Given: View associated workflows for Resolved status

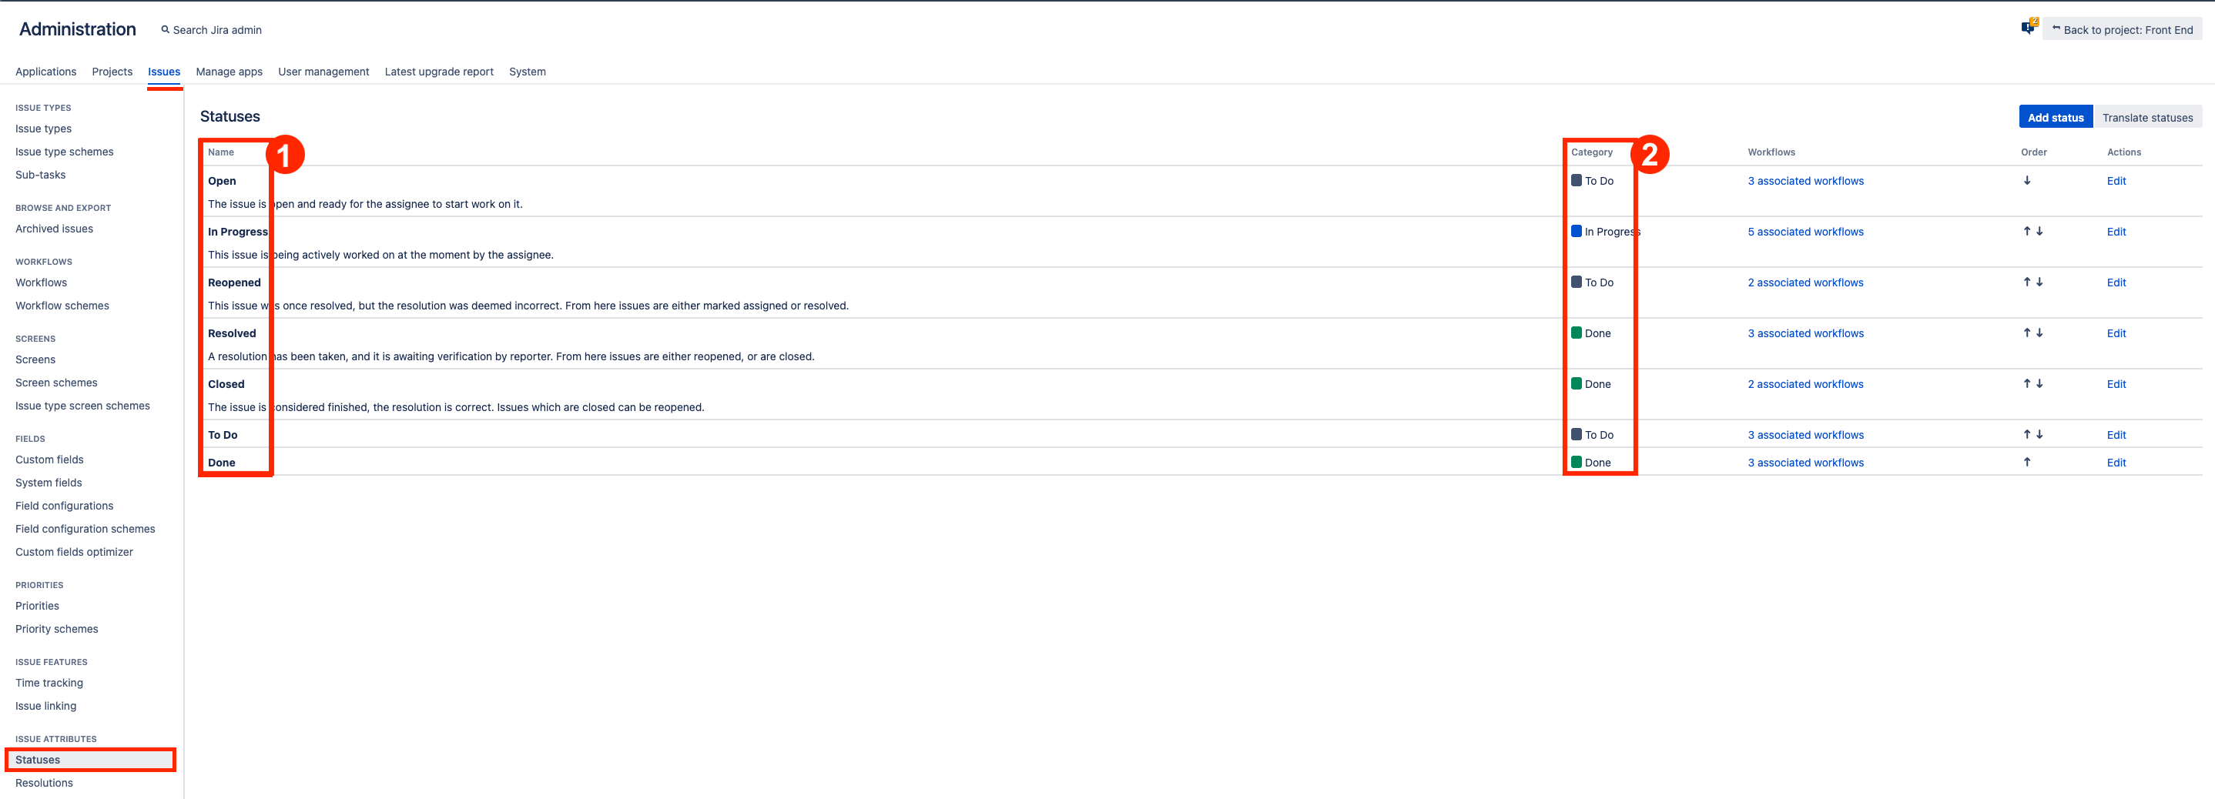Looking at the screenshot, I should (1806, 333).
